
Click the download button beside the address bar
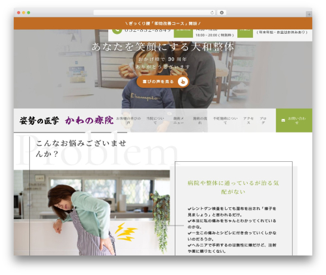click(x=222, y=13)
